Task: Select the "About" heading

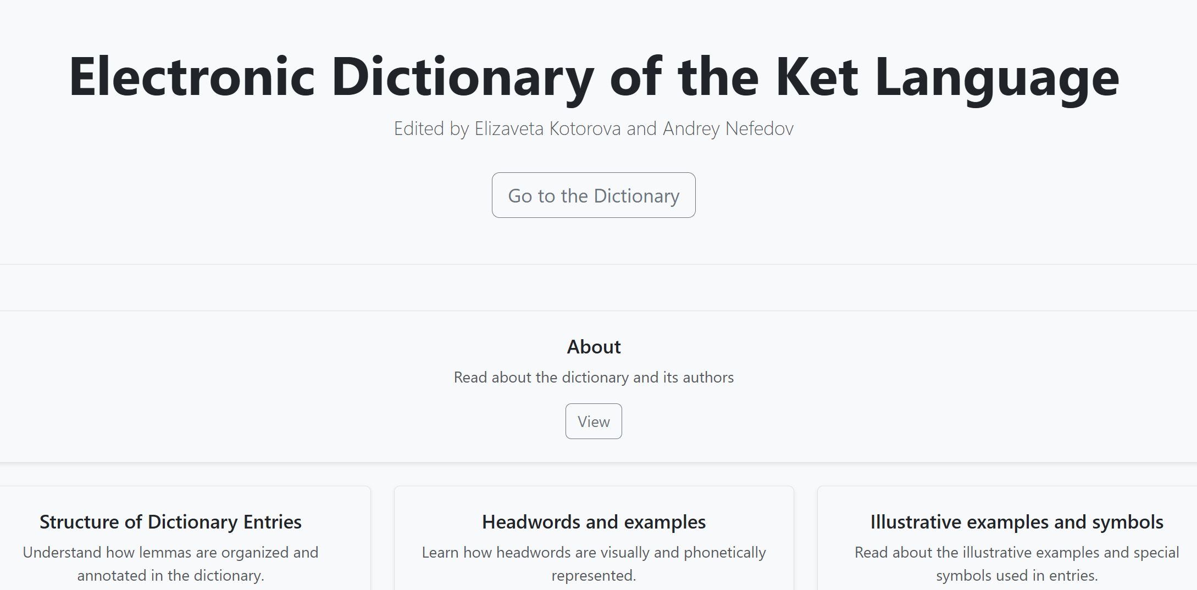Action: tap(594, 347)
